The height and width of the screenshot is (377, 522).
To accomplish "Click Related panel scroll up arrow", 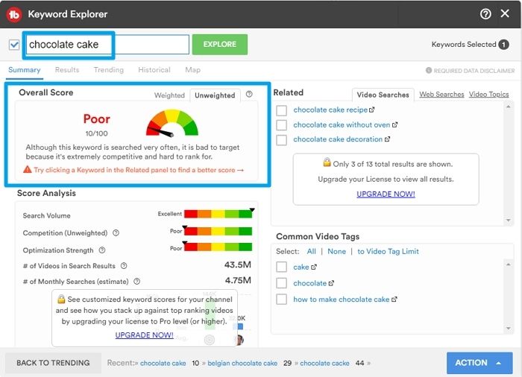I will click(509, 107).
